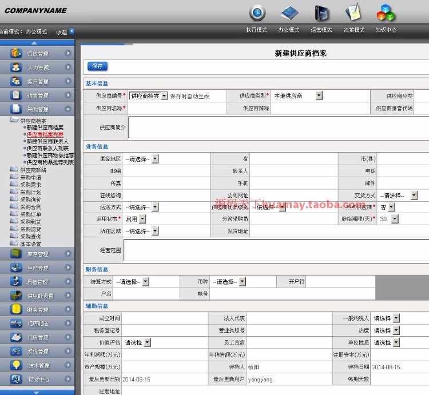Click the 经营范围 text area

point(276,250)
